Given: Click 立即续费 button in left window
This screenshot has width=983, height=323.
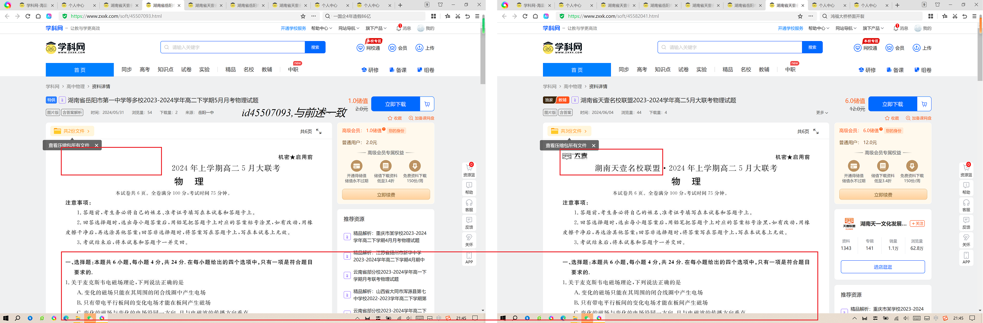Looking at the screenshot, I should [x=386, y=195].
